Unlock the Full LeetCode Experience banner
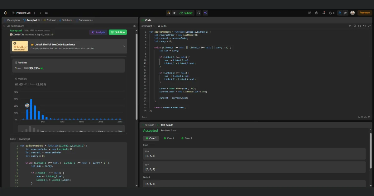Image resolution: width=374 pixels, height=196 pixels. point(69,46)
